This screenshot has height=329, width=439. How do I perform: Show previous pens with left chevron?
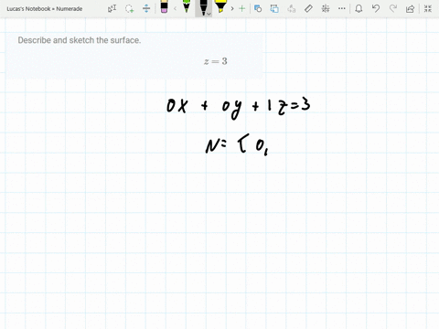pyautogui.click(x=175, y=9)
